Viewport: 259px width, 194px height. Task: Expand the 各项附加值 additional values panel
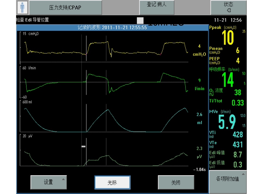228,179
